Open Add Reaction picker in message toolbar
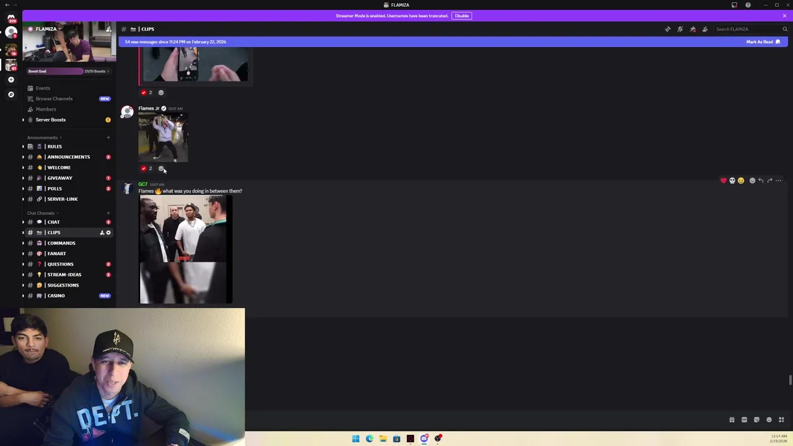 click(x=752, y=180)
